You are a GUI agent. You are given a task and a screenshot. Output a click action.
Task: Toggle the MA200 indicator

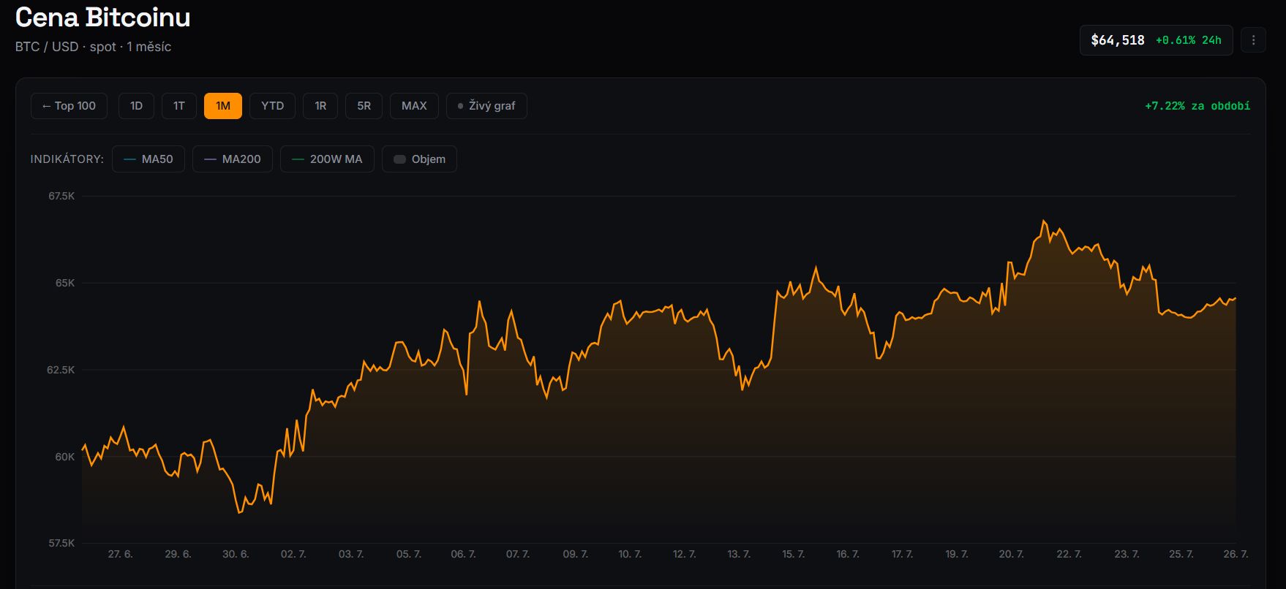click(x=233, y=159)
